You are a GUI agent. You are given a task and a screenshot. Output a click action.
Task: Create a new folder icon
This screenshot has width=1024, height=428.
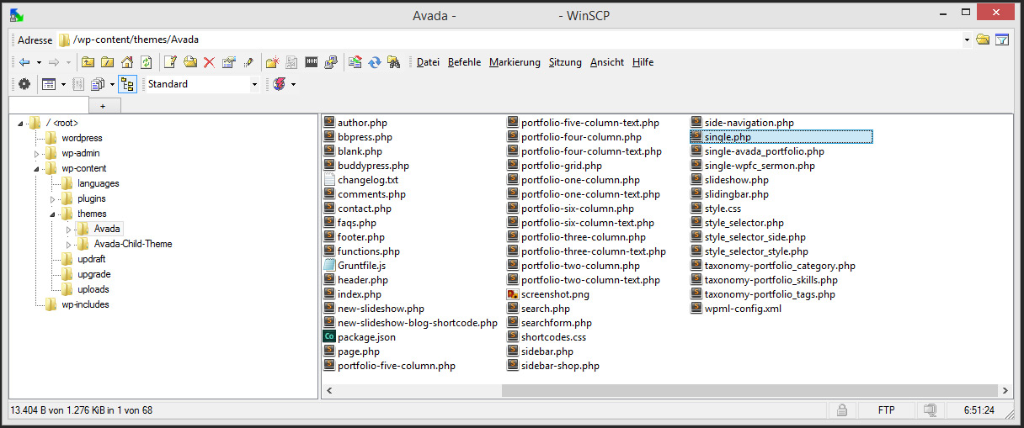pos(271,62)
